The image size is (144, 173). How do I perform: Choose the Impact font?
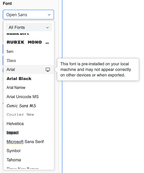[x=29, y=133]
